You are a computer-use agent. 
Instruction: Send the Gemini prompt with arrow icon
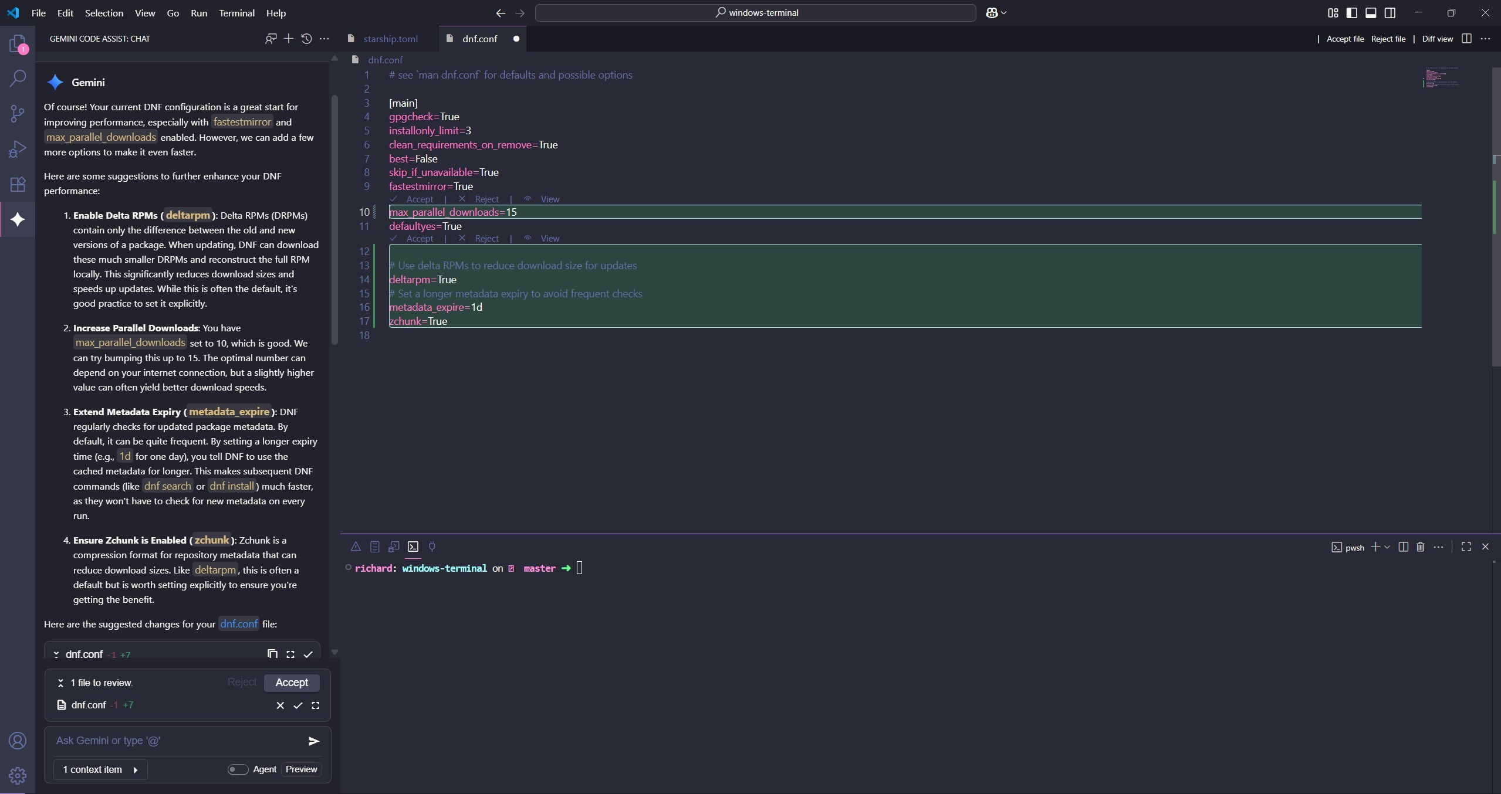pos(313,741)
